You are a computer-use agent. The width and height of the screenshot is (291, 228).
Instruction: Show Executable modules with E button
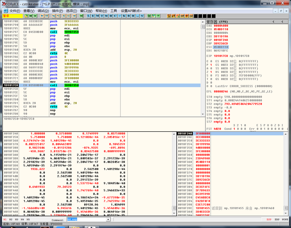pyautogui.click(x=93, y=16)
